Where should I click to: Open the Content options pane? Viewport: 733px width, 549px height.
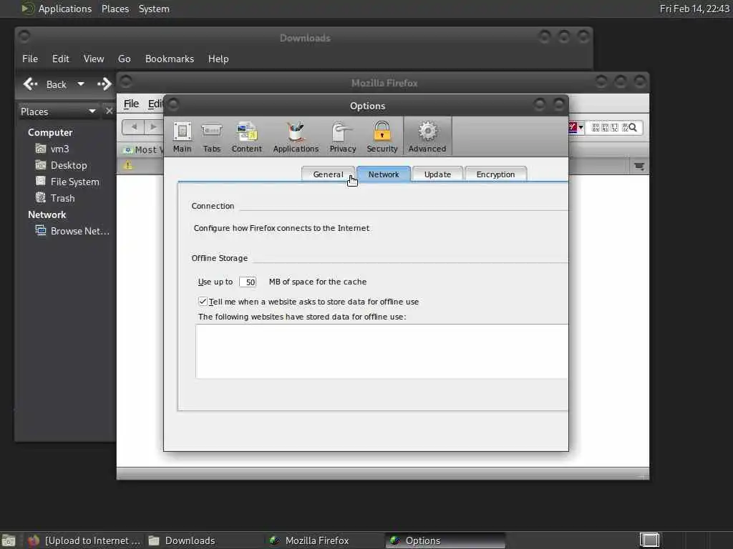point(247,137)
